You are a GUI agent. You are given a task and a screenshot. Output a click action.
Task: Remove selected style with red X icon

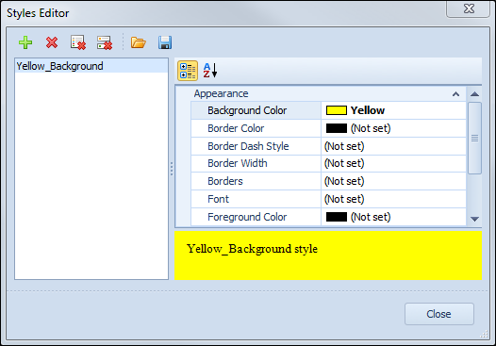[x=52, y=42]
